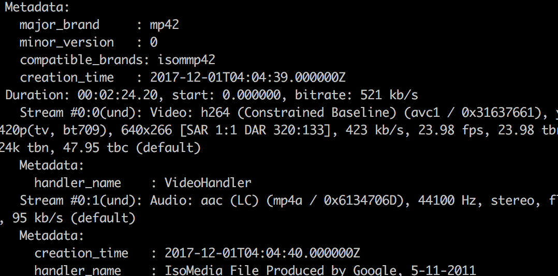This screenshot has width=558, height=276.
Task: Click the IsoMedia File Produced by Google text
Action: [x=281, y=271]
